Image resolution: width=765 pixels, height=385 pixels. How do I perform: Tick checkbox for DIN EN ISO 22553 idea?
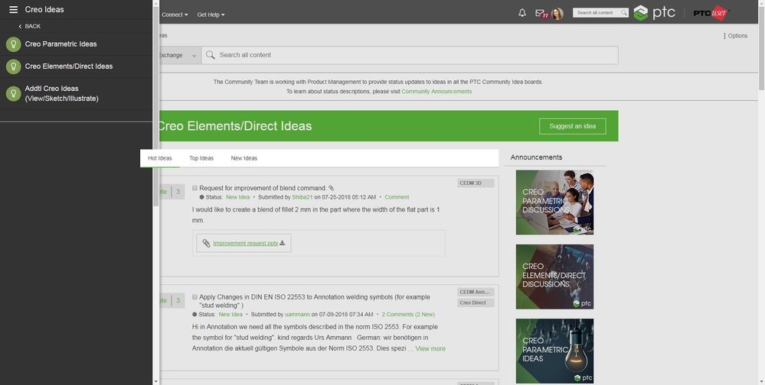pyautogui.click(x=195, y=297)
